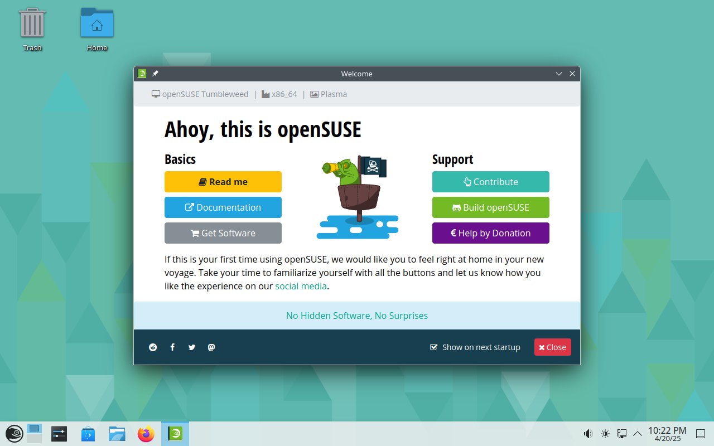Minimize the Welcome window with the chevron
Screen dimensions: 714x446
pos(559,74)
